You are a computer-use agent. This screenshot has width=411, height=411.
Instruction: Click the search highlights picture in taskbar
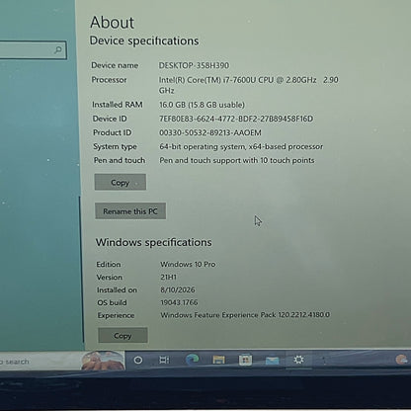103,361
